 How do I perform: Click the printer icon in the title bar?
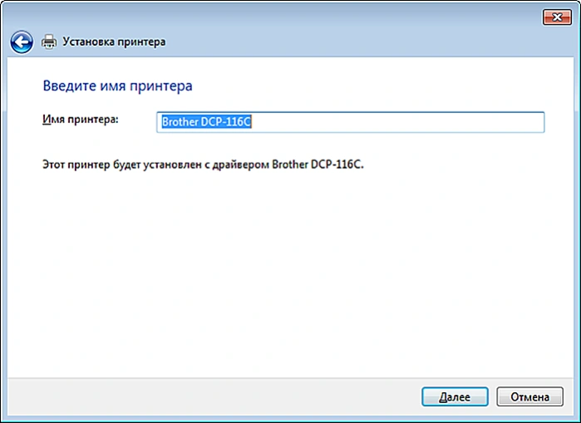point(49,42)
